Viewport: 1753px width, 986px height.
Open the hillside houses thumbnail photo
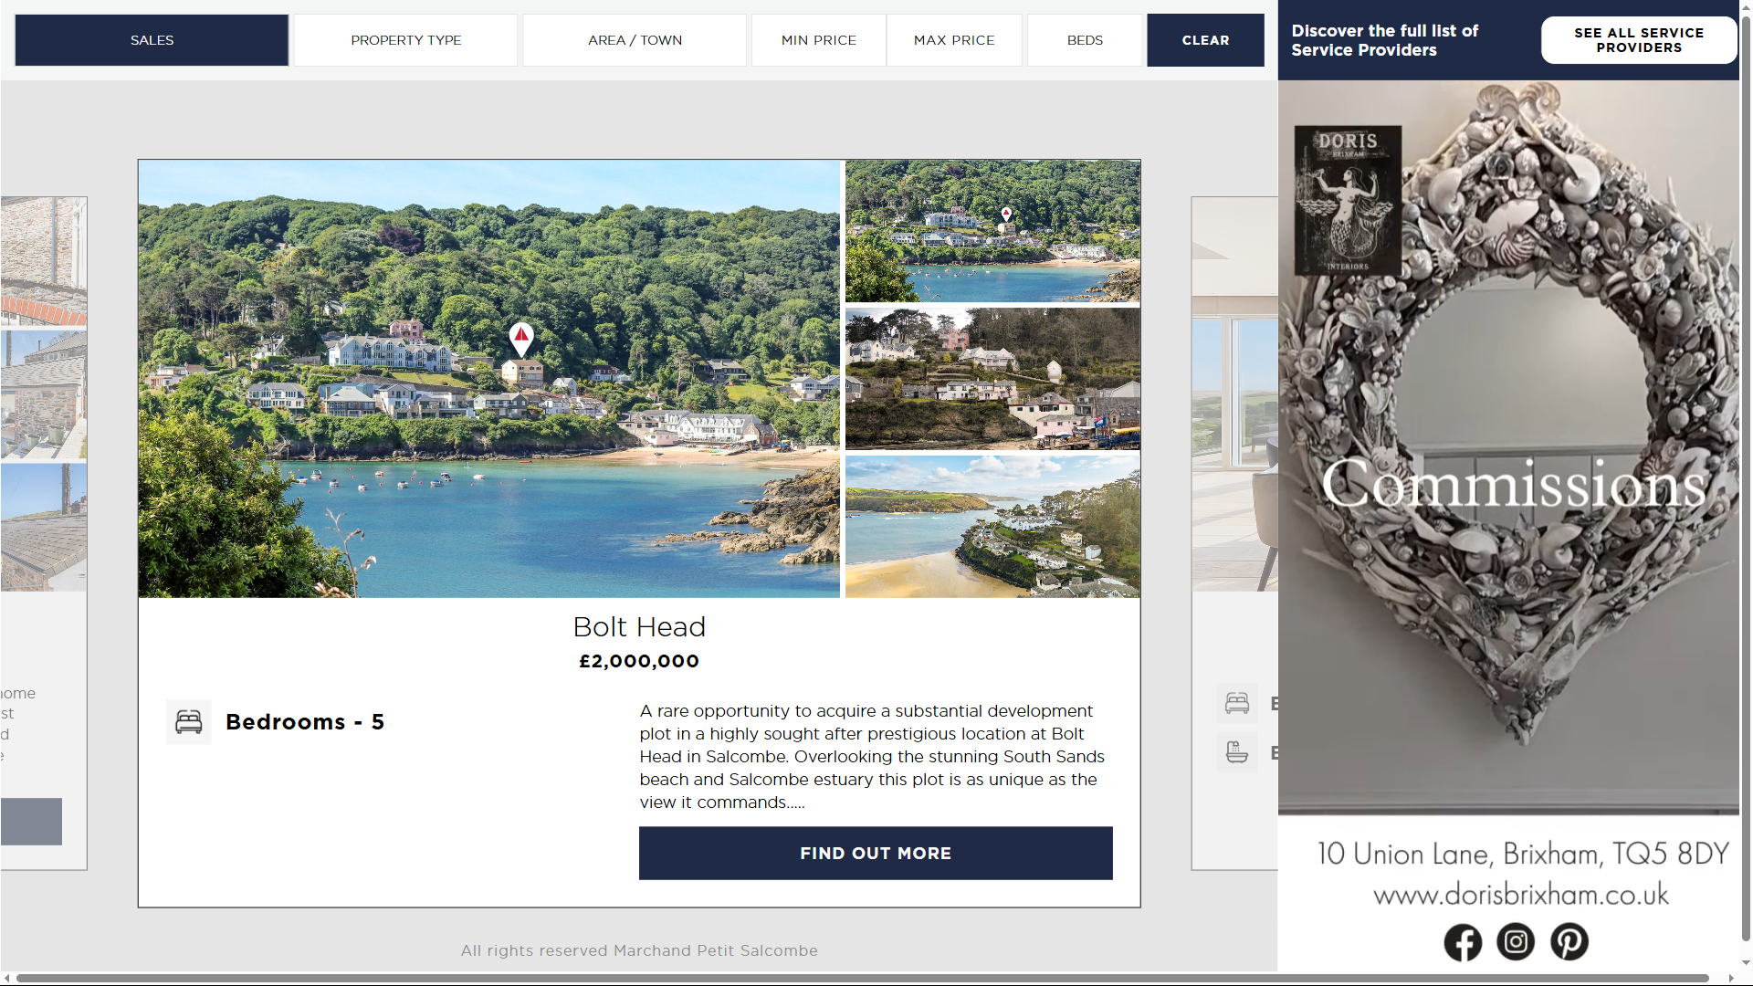click(992, 379)
